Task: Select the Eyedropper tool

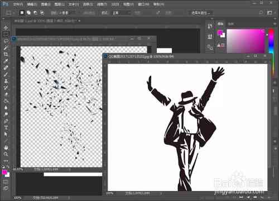Action: coord(6,61)
